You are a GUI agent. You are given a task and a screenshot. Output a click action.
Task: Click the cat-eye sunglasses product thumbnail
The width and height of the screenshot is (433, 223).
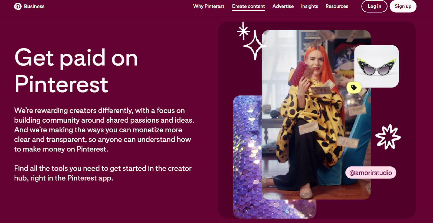pyautogui.click(x=376, y=66)
